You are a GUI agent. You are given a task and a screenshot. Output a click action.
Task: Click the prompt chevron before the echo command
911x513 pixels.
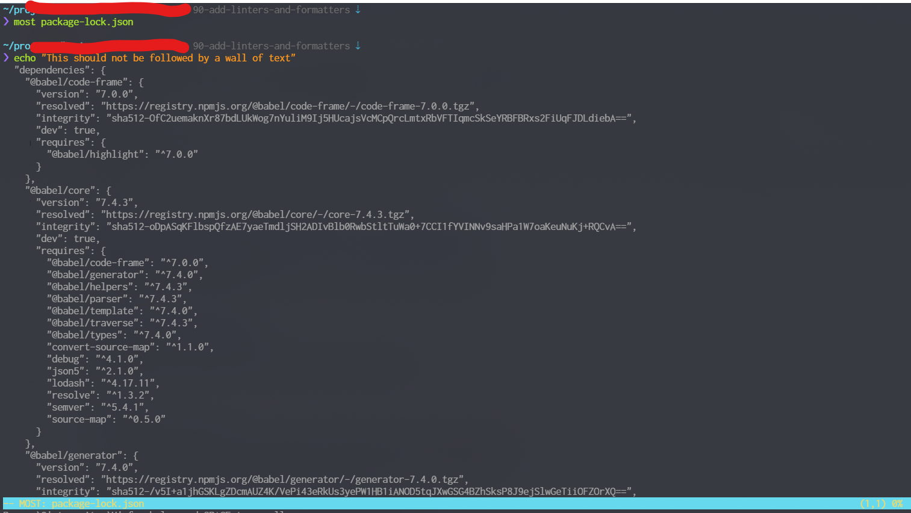[x=5, y=58]
